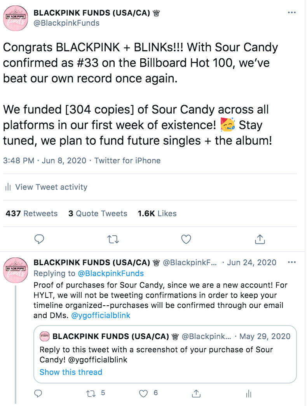Share the main tweet

260,239
